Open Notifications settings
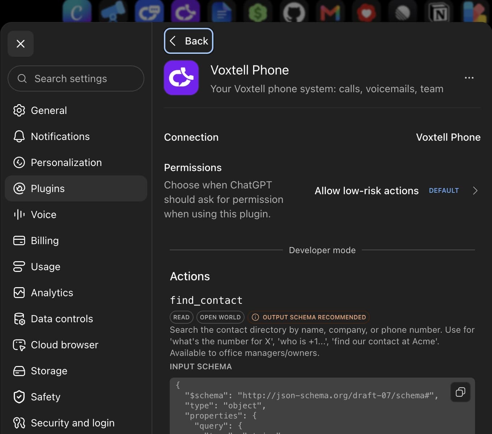 point(76,136)
